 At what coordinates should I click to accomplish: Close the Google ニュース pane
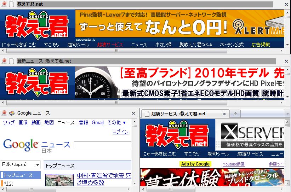[x=133, y=113]
